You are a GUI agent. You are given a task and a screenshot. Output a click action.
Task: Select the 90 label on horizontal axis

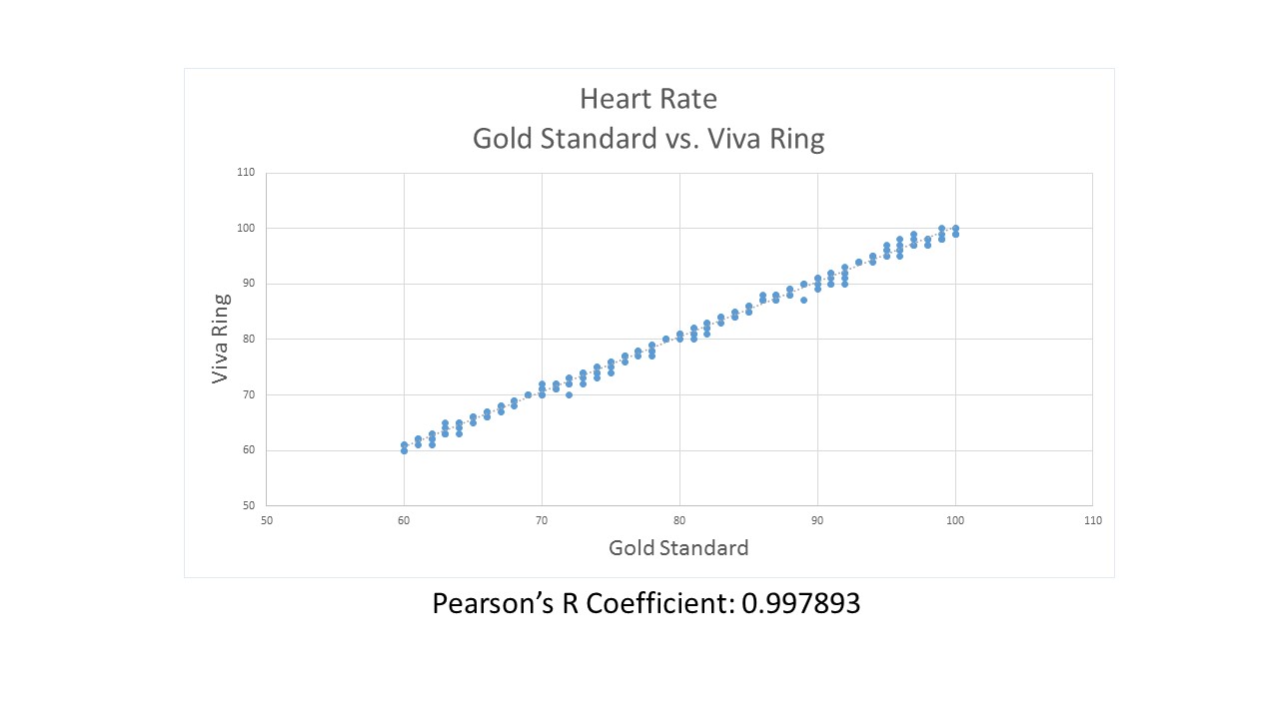click(817, 520)
